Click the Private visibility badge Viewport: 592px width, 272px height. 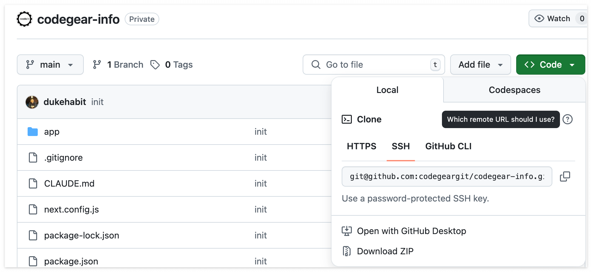[x=142, y=19]
